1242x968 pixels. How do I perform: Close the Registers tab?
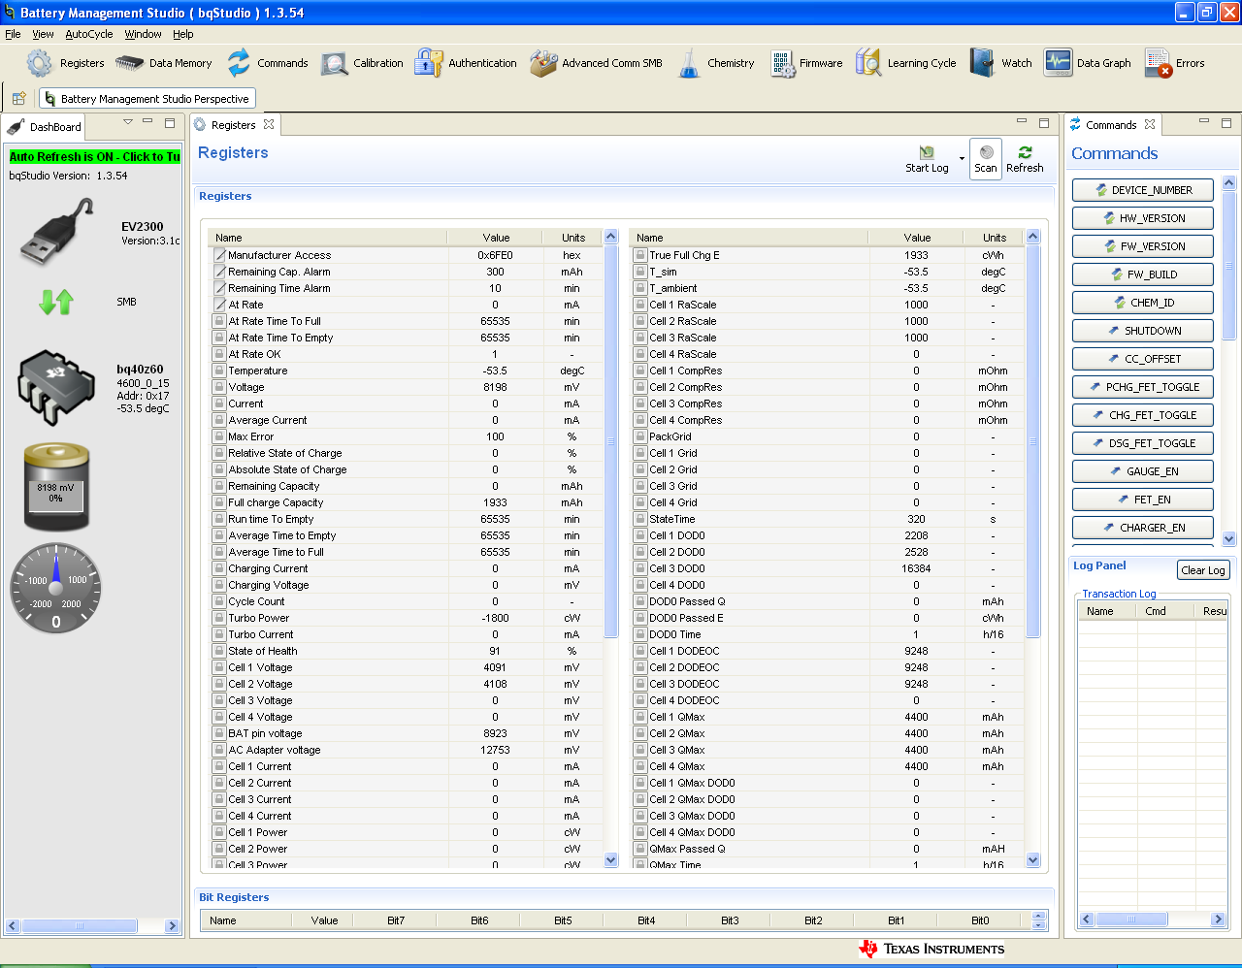click(269, 124)
